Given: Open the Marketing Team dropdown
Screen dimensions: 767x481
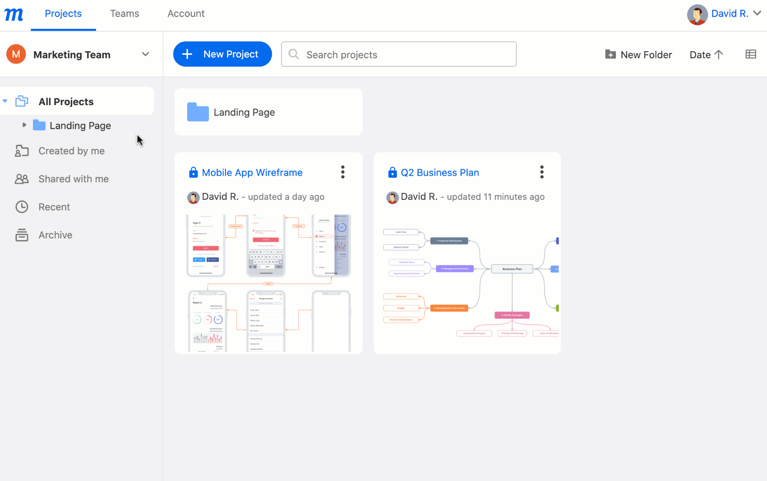Looking at the screenshot, I should 145,54.
